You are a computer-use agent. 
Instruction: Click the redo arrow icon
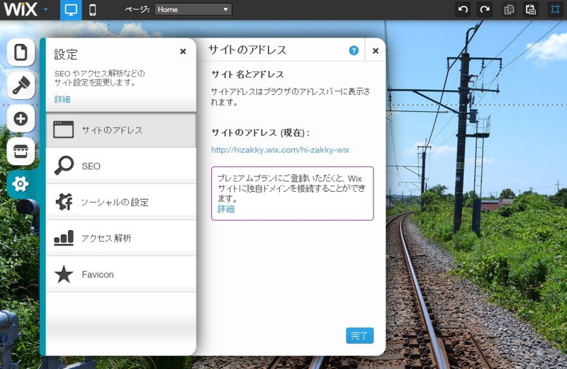click(x=485, y=10)
